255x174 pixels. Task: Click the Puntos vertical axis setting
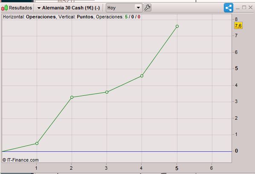[85, 17]
